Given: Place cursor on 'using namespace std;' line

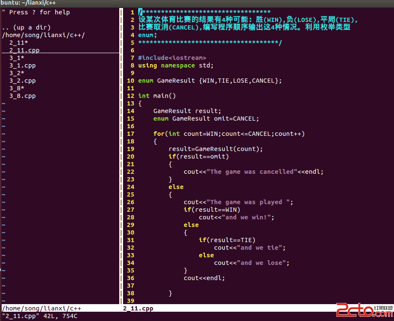Looking at the screenshot, I should [176, 66].
